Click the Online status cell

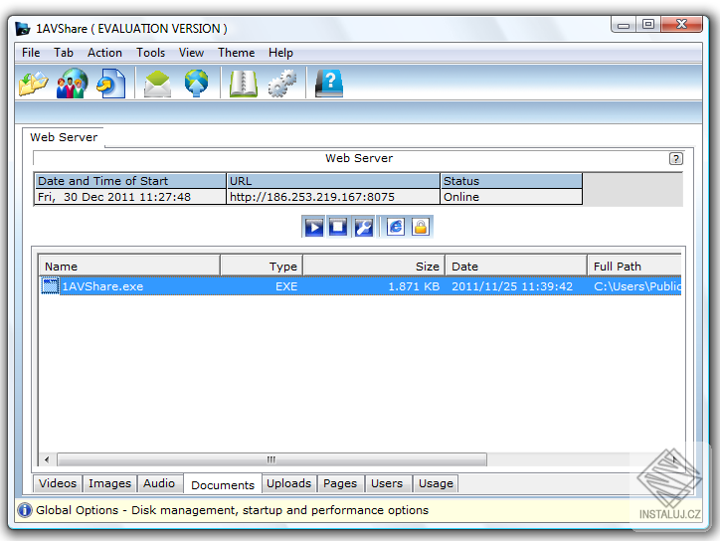tap(511, 197)
